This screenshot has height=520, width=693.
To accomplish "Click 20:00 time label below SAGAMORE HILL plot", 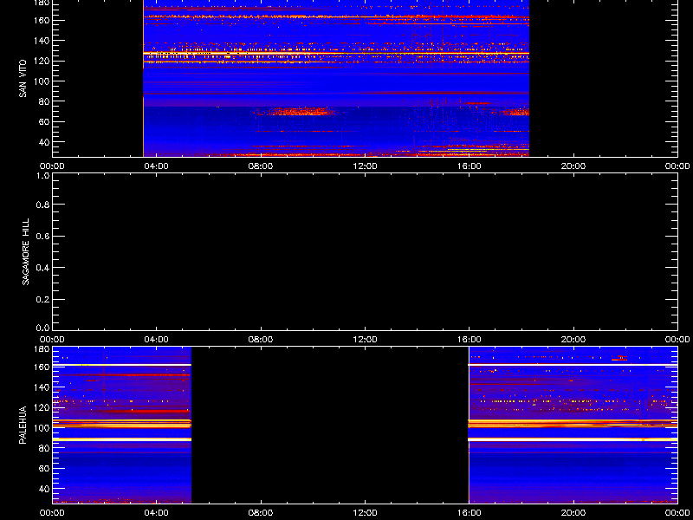I will tap(573, 340).
